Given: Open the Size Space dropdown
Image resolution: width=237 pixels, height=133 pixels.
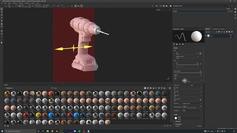Looking at the screenshot, I should pyautogui.click(x=192, y=110).
